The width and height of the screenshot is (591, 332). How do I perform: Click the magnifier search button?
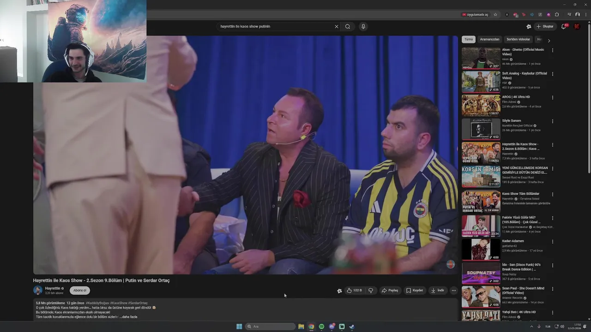point(348,26)
